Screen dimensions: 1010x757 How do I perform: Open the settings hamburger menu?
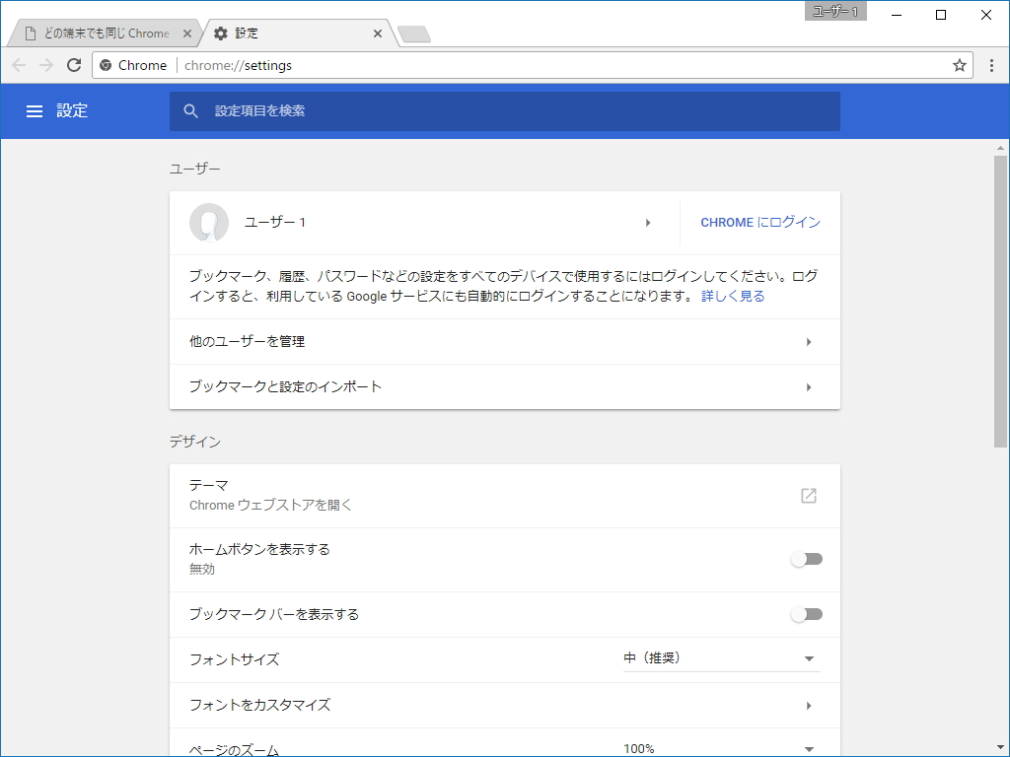(35, 110)
